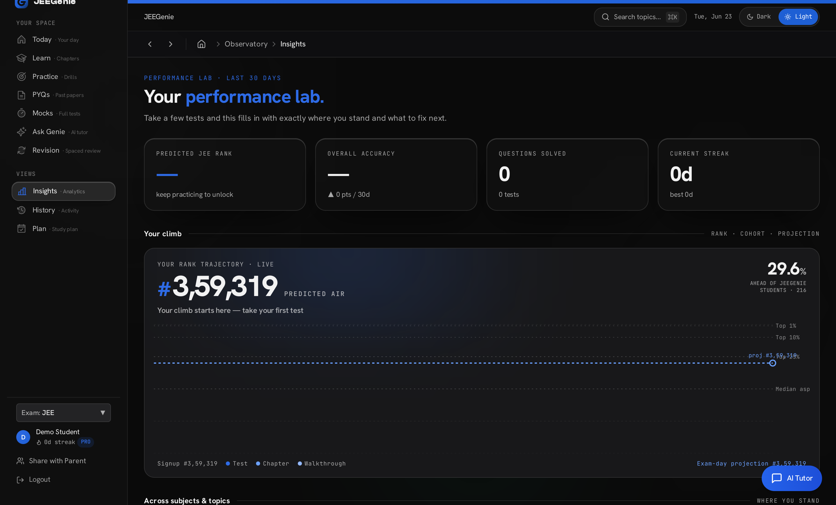The image size is (836, 505).
Task: Click the Mocks stopwatch icon
Action: click(21, 113)
